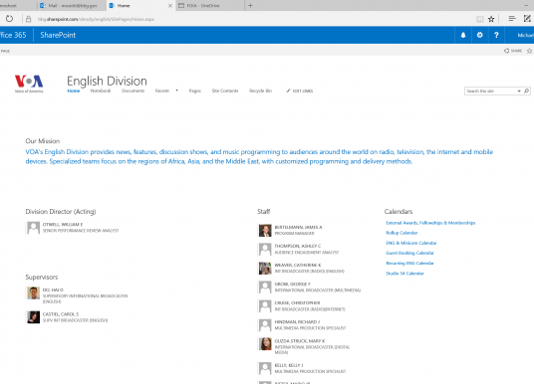Click Hai Do's profile photo
This screenshot has height=384, width=534.
pyautogui.click(x=33, y=292)
